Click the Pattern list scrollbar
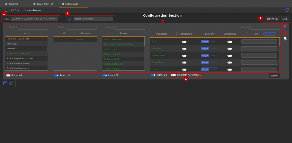 point(145,42)
